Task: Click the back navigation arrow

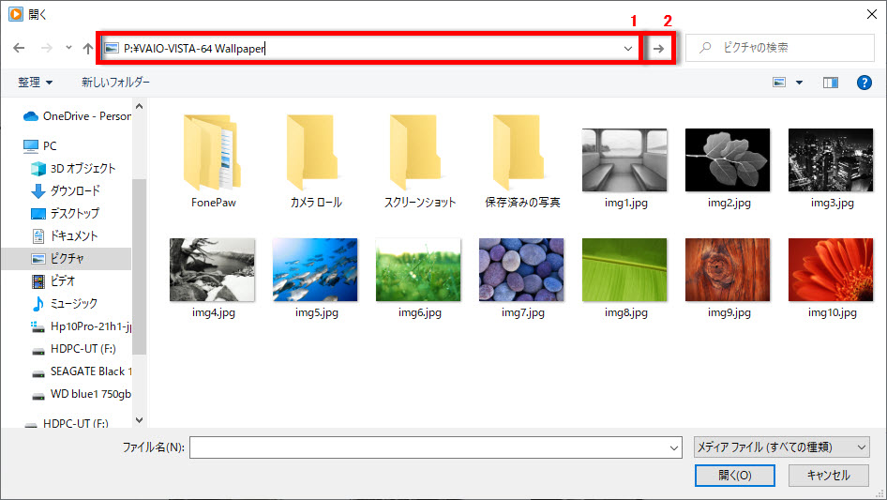Action: tap(19, 48)
